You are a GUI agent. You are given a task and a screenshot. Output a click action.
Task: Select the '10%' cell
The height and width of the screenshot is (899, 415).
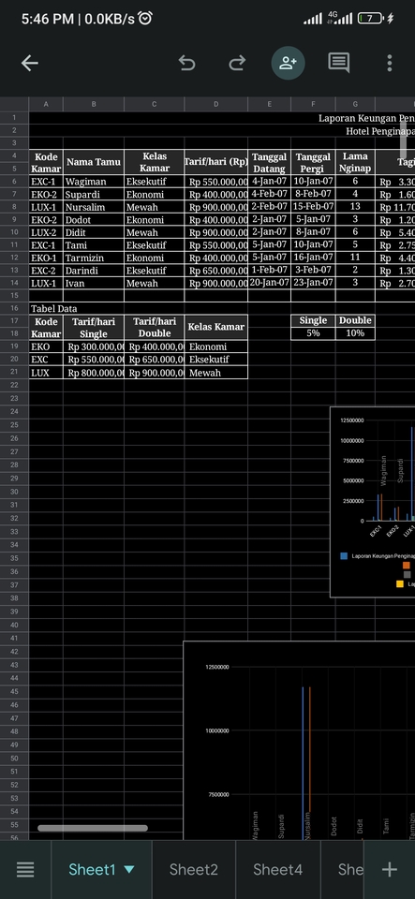point(355,333)
